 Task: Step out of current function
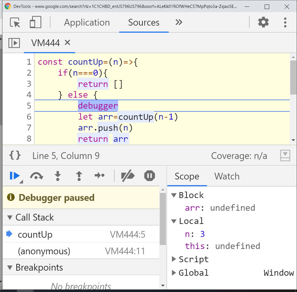click(x=79, y=176)
